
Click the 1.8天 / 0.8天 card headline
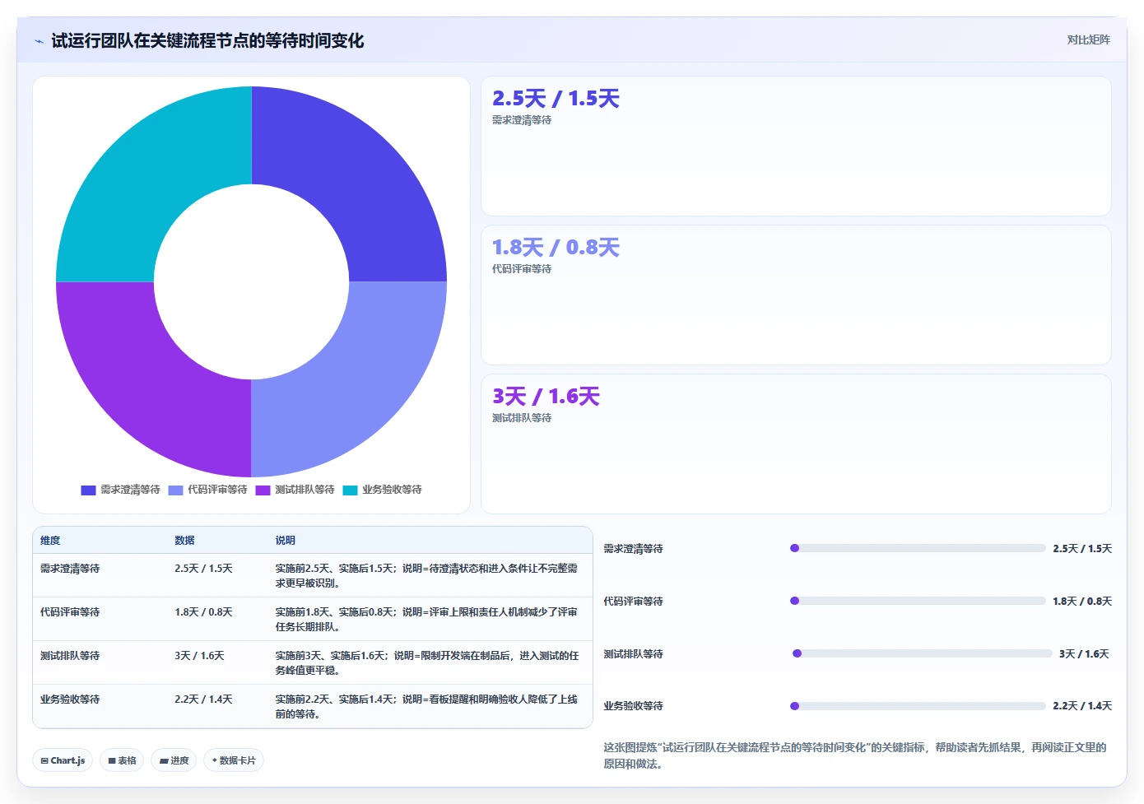pos(556,248)
